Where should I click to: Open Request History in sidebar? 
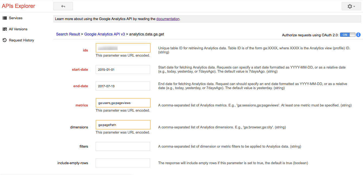pyautogui.click(x=21, y=40)
